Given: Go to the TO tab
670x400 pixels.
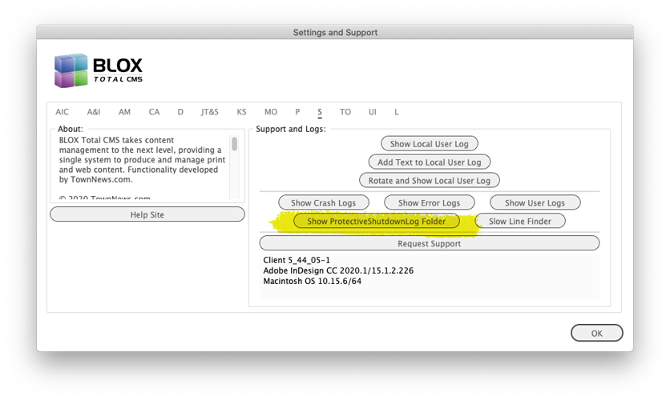Looking at the screenshot, I should pos(345,112).
